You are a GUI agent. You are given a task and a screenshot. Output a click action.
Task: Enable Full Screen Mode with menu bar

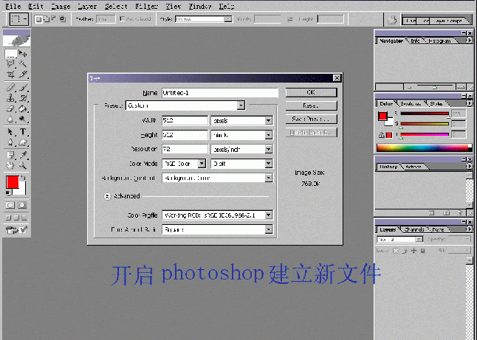point(16,218)
